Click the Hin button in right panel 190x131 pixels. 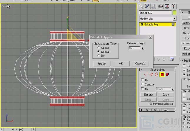point(186,38)
